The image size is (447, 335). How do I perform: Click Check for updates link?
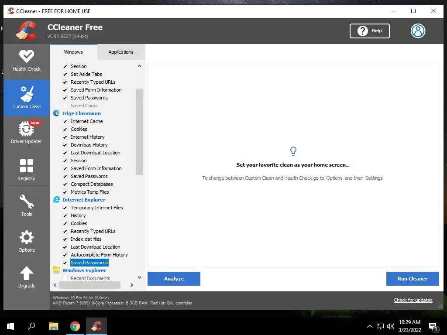pos(413,300)
